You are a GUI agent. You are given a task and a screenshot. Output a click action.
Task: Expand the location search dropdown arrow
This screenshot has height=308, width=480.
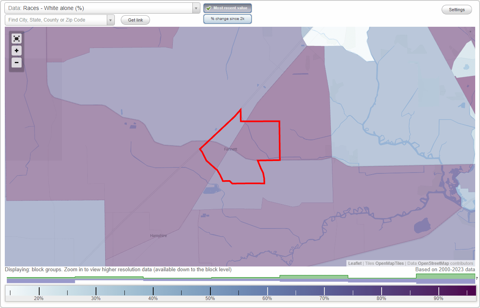(x=111, y=20)
